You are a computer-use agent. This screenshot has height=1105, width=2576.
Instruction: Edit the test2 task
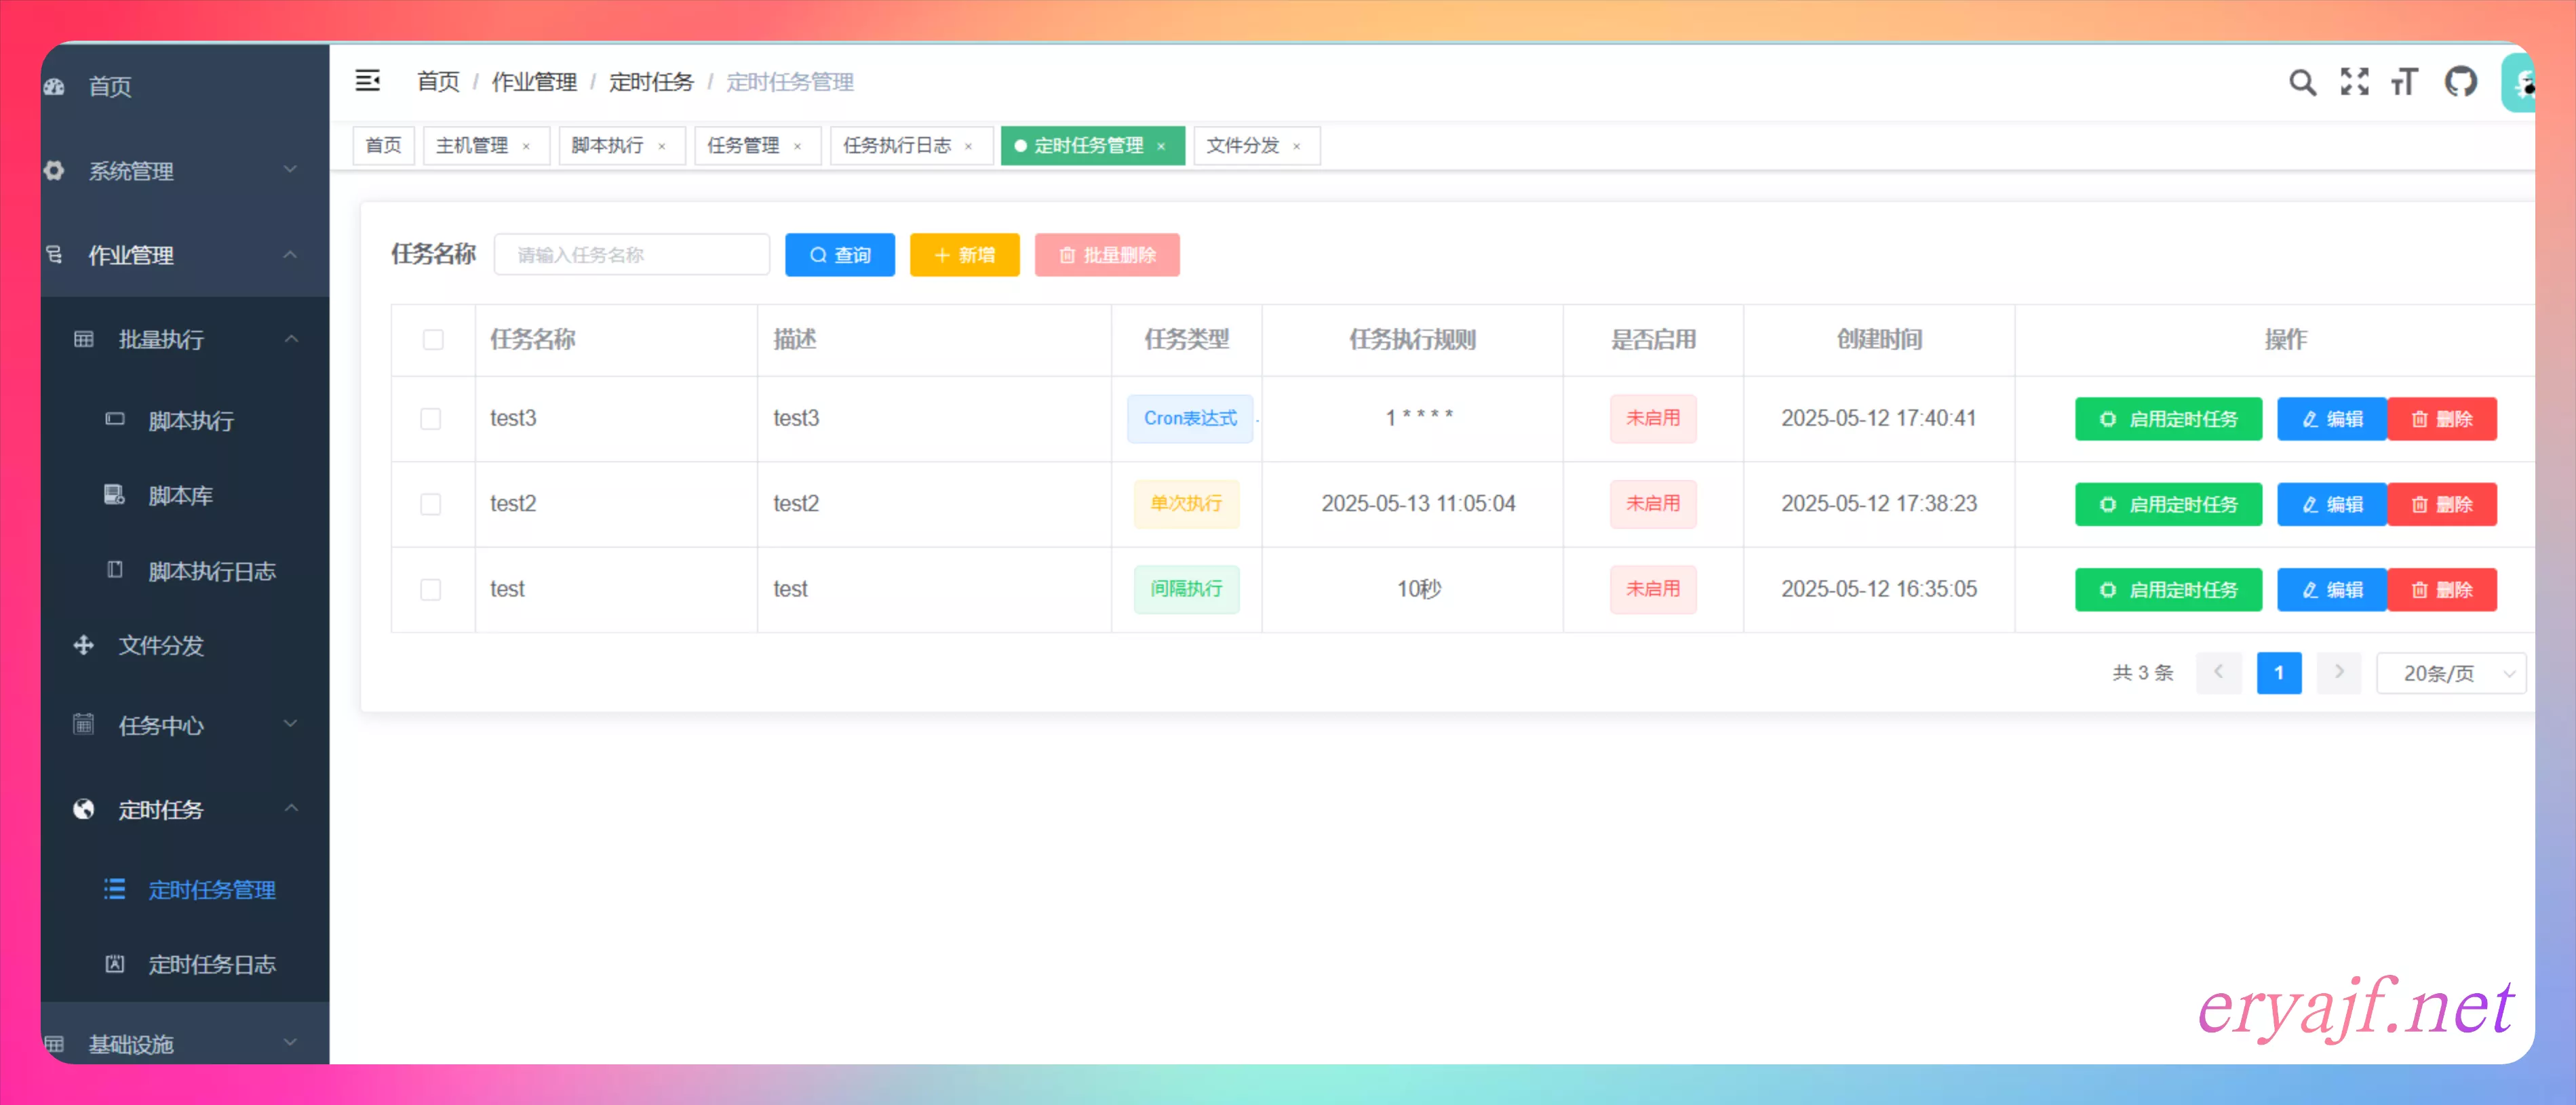pos(2332,504)
